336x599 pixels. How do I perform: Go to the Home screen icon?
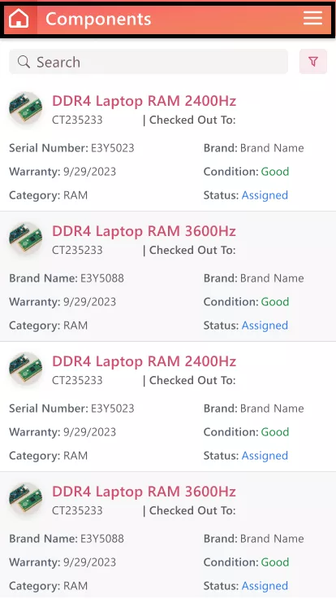point(19,19)
